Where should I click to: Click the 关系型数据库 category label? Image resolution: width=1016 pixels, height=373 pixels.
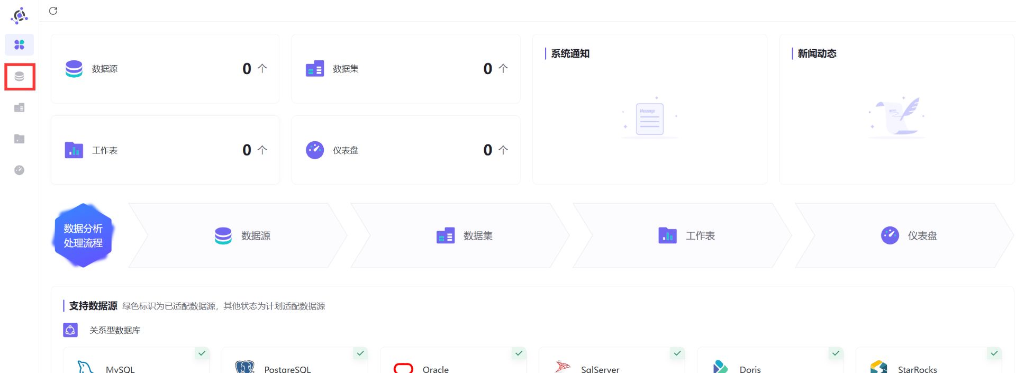(115, 330)
